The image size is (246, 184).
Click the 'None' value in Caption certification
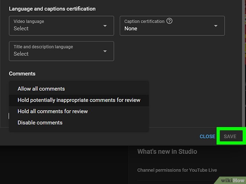131,29
